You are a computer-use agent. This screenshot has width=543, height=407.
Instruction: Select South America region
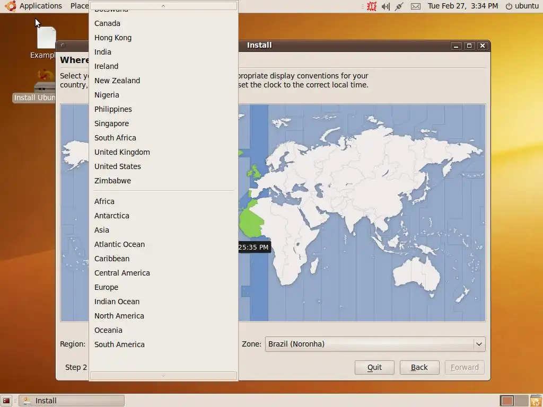163,344
